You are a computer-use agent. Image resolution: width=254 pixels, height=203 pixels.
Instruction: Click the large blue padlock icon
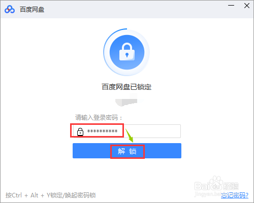pyautogui.click(x=127, y=52)
